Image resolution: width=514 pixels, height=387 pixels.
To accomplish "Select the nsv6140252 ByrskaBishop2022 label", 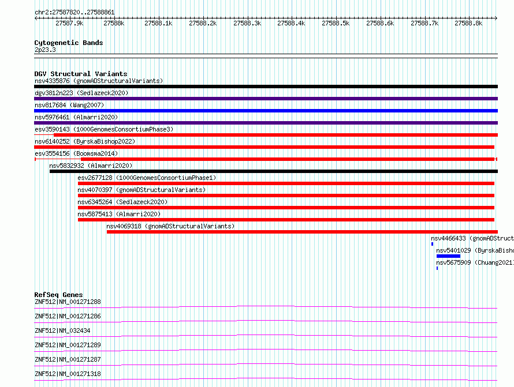I will point(85,141).
